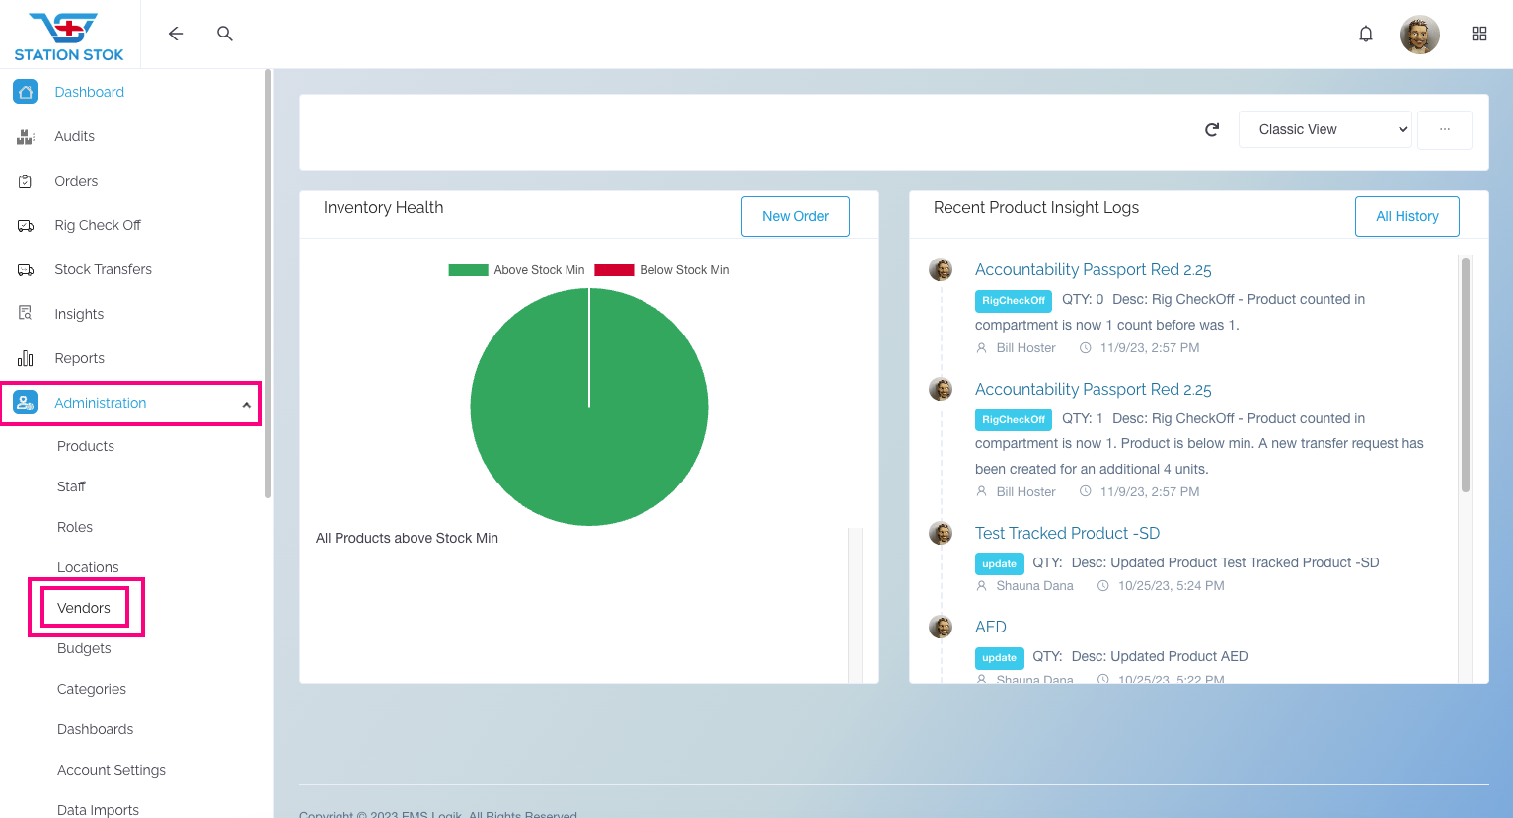The height and width of the screenshot is (818, 1513).
Task: Click the back arrow icon in header
Action: click(x=176, y=34)
